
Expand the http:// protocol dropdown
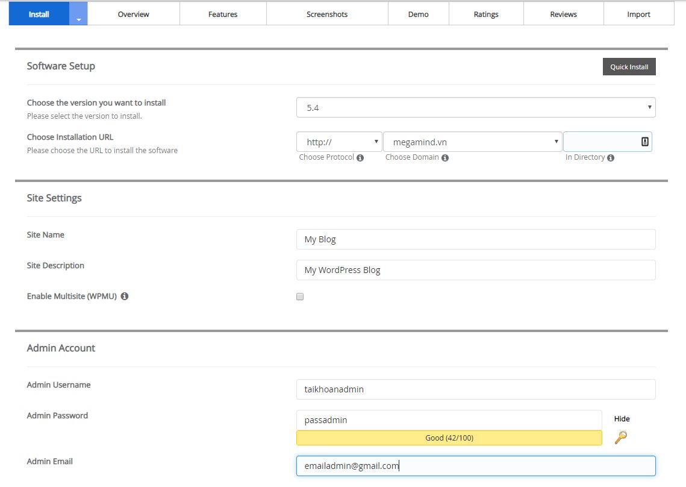tap(339, 142)
